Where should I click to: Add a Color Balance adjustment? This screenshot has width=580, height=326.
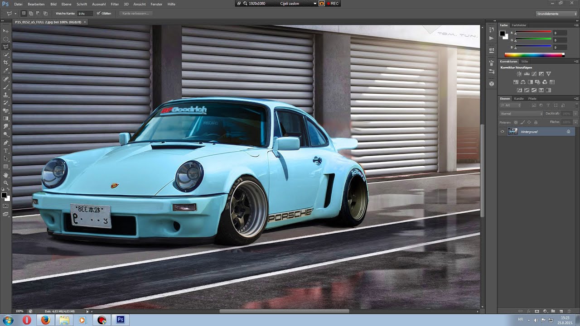523,82
